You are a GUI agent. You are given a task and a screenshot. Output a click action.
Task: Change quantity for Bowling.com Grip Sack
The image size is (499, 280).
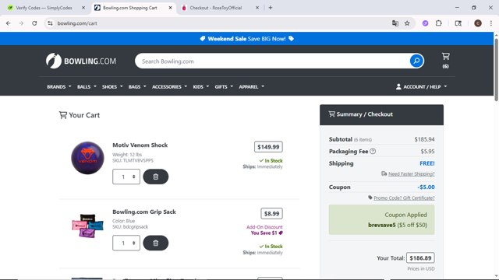pos(126,243)
